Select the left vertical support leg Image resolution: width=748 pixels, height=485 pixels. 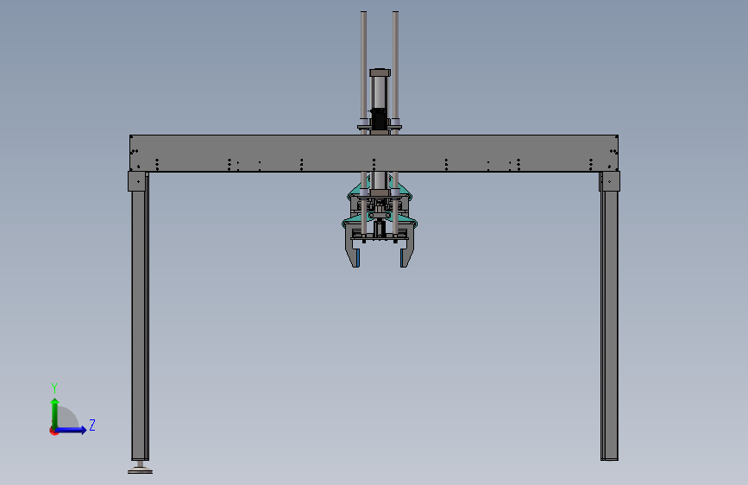click(140, 324)
